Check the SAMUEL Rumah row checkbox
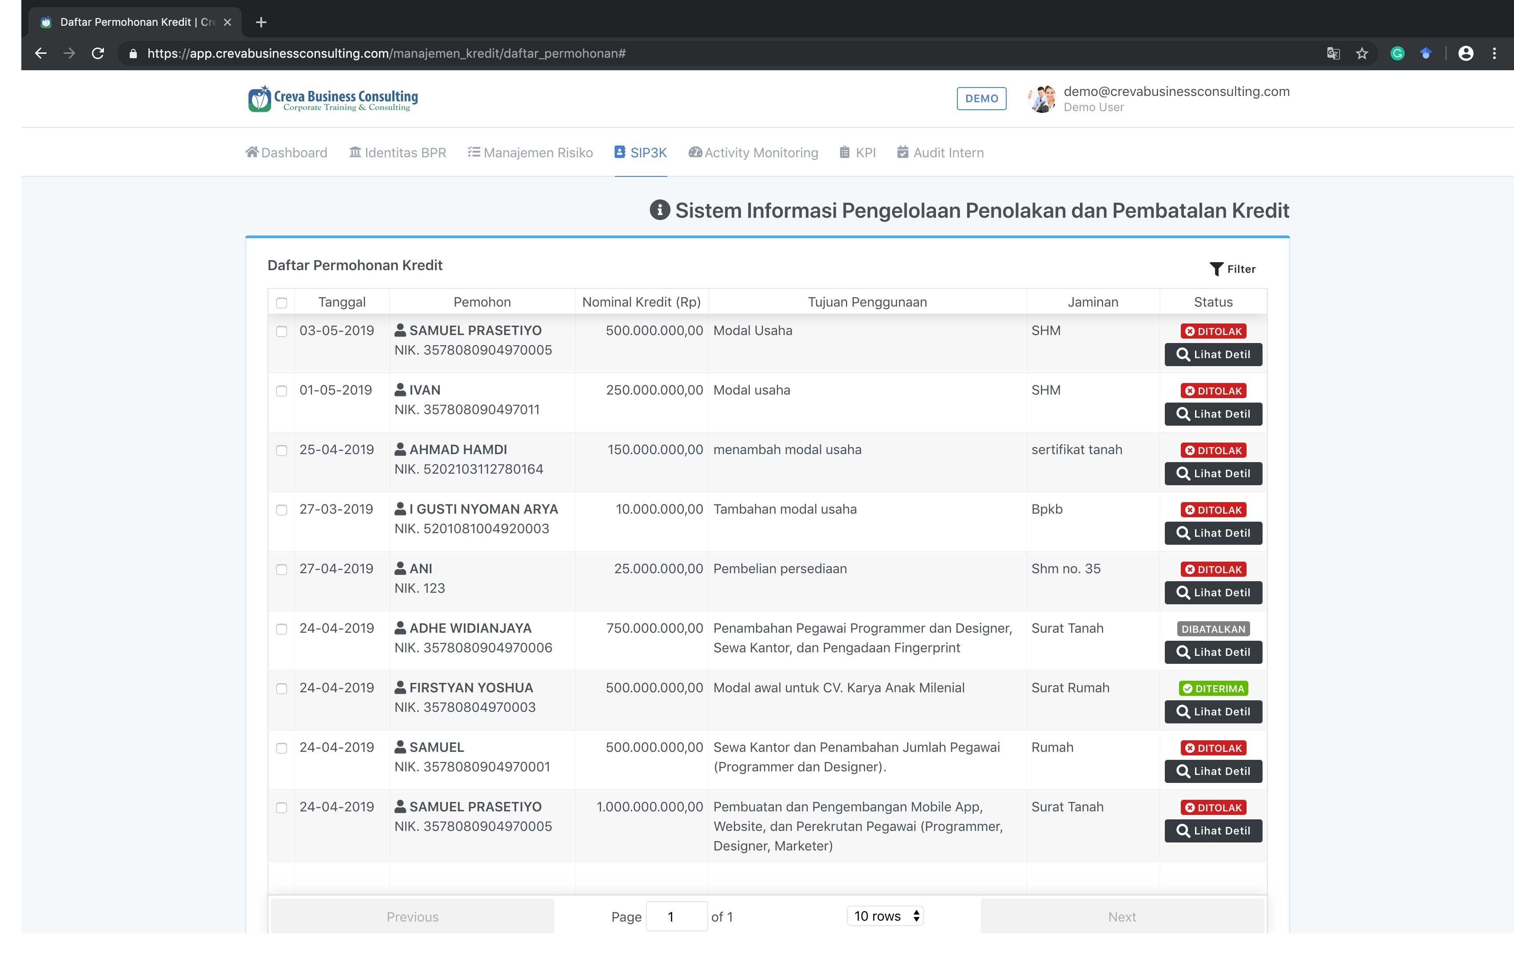The height and width of the screenshot is (958, 1514). pos(282,749)
